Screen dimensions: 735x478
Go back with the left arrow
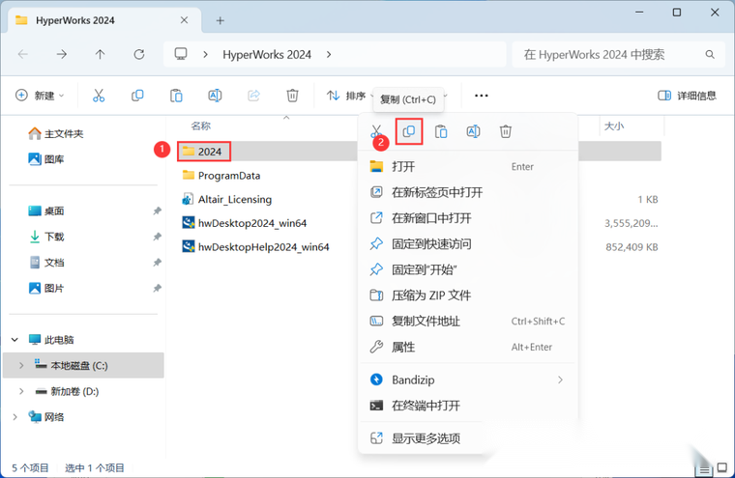tap(22, 54)
